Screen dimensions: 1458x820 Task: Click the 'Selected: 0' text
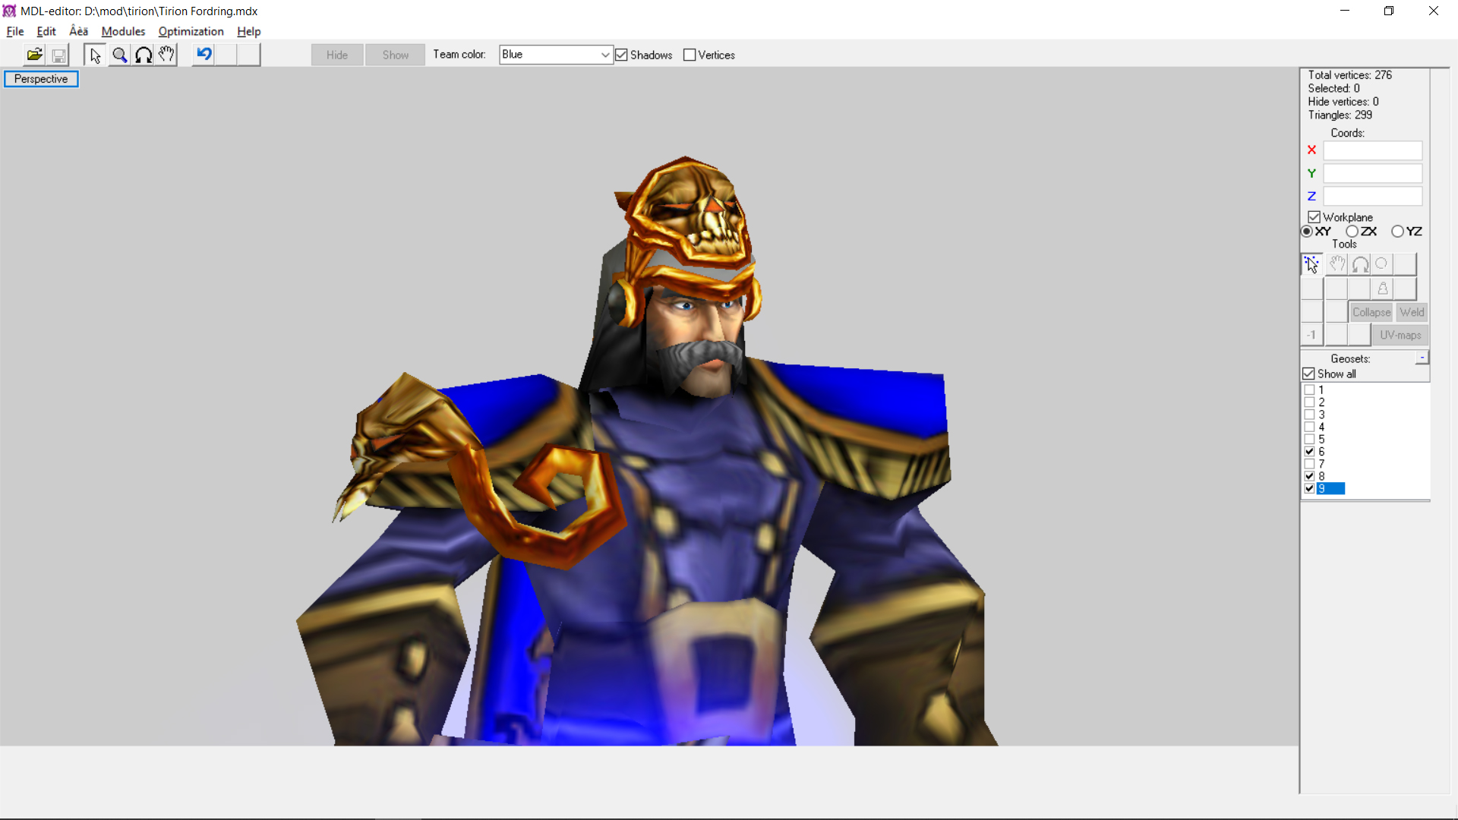click(x=1333, y=88)
